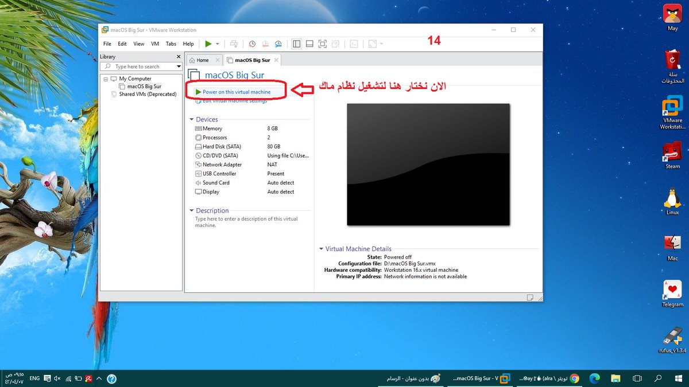
Task: Click Edit virtual machine settings link
Action: tap(235, 101)
